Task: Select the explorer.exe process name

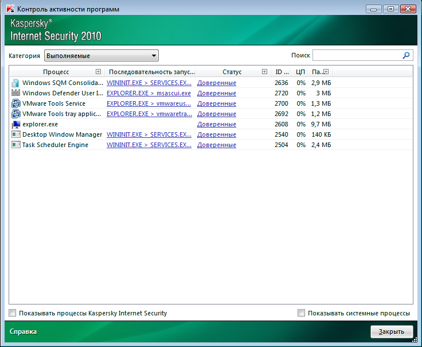Action: pyautogui.click(x=40, y=124)
